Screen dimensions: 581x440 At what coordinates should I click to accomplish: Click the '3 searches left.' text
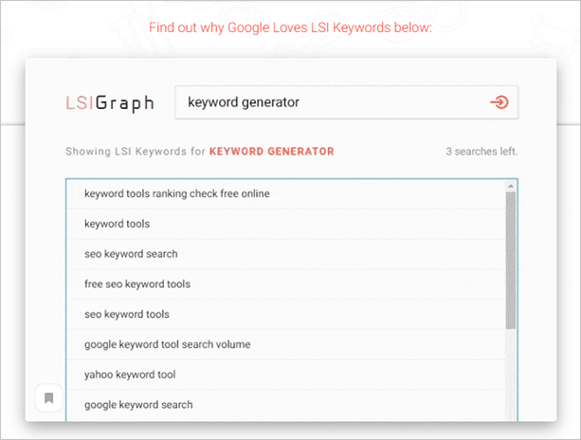click(481, 151)
